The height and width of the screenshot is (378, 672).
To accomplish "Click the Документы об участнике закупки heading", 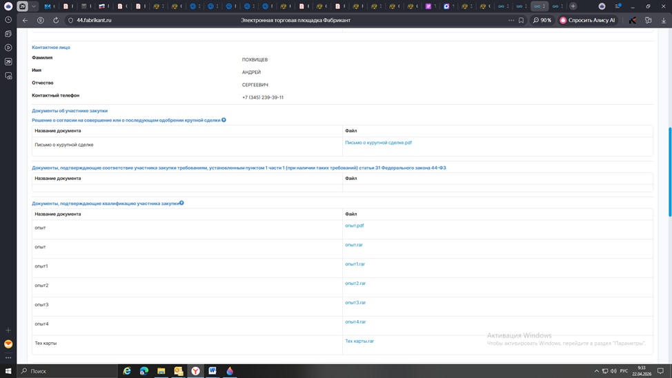I will (x=70, y=110).
